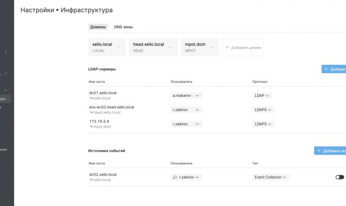Open the LDAP protocol dropdown for dc01.xello.local

tap(262, 95)
